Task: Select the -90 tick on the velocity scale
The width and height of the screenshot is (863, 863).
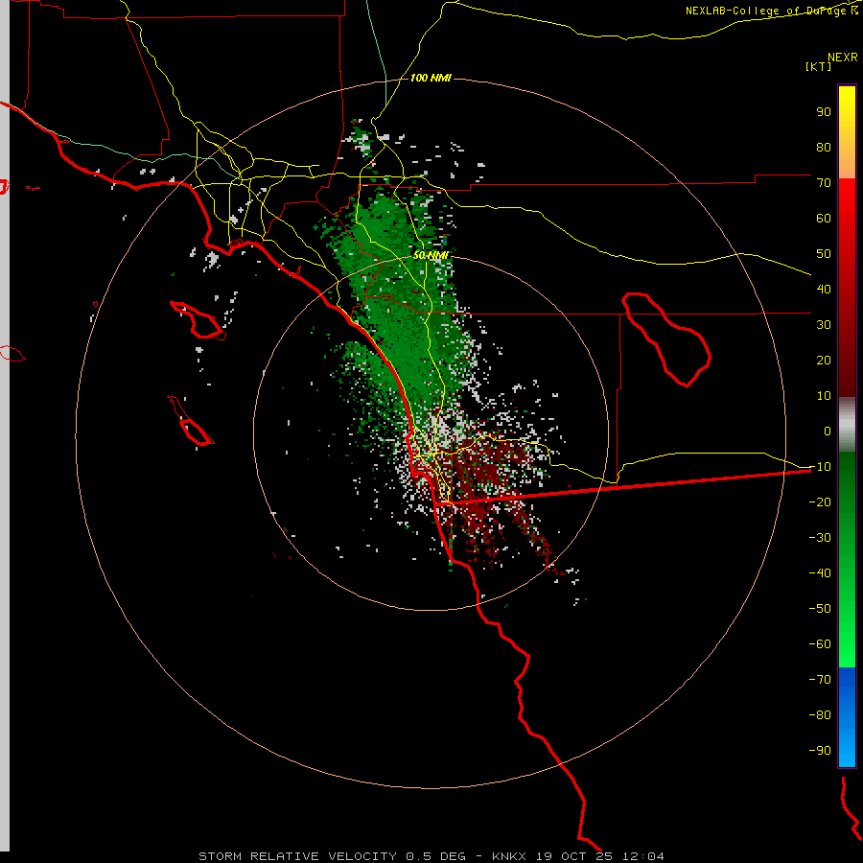Action: (820, 750)
